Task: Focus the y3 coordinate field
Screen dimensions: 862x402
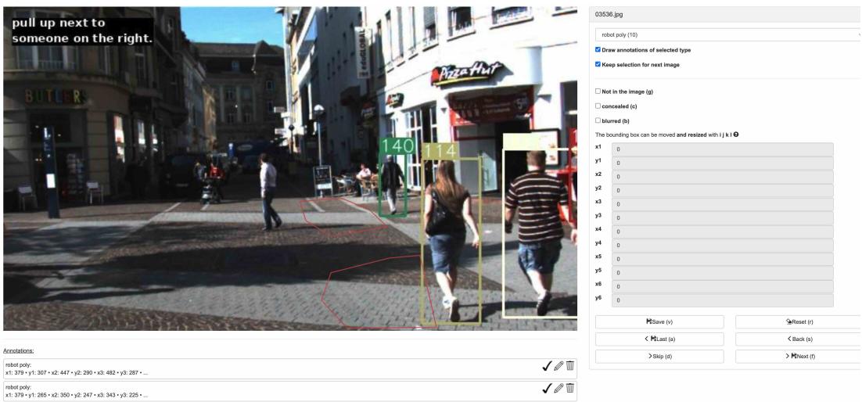Action: coord(722,218)
